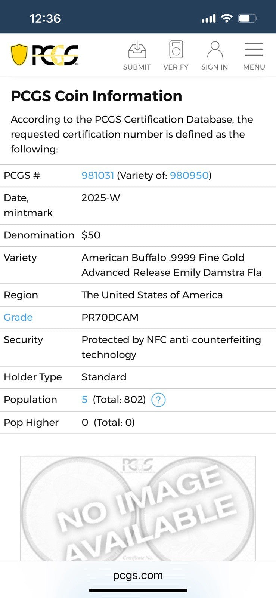This screenshot has height=598, width=276.
Task: Select the VERIFY menu item
Action: (x=176, y=67)
